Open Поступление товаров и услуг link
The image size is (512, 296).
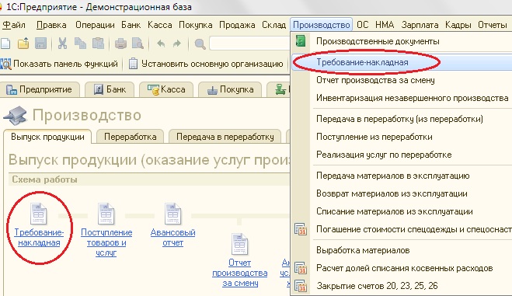point(106,242)
